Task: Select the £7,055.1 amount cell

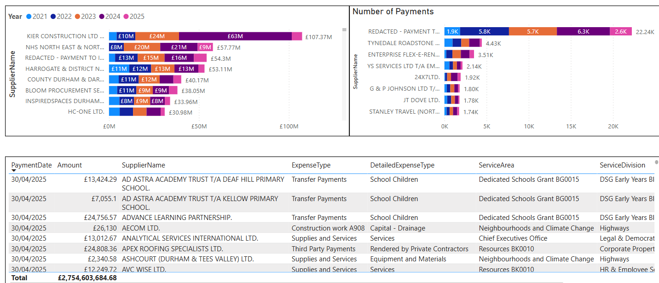Action: tap(104, 198)
